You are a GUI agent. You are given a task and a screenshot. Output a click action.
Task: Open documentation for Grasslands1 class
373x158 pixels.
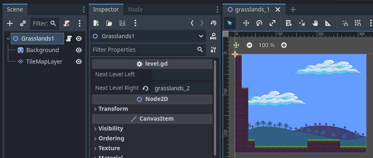tap(213, 36)
